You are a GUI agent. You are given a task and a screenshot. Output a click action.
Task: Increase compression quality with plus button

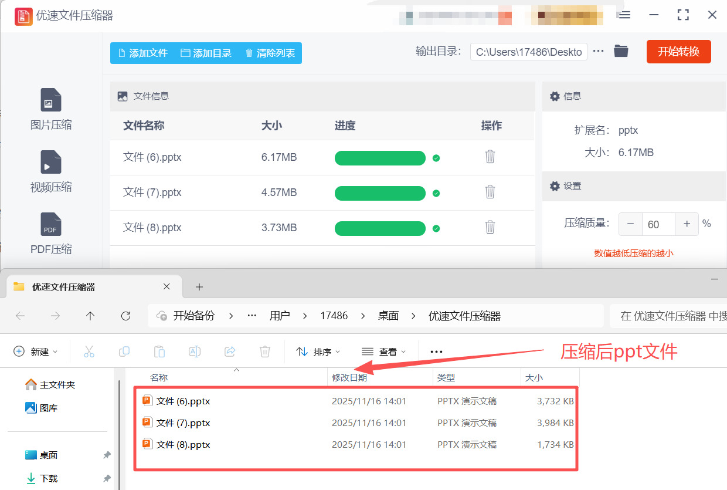coord(687,224)
